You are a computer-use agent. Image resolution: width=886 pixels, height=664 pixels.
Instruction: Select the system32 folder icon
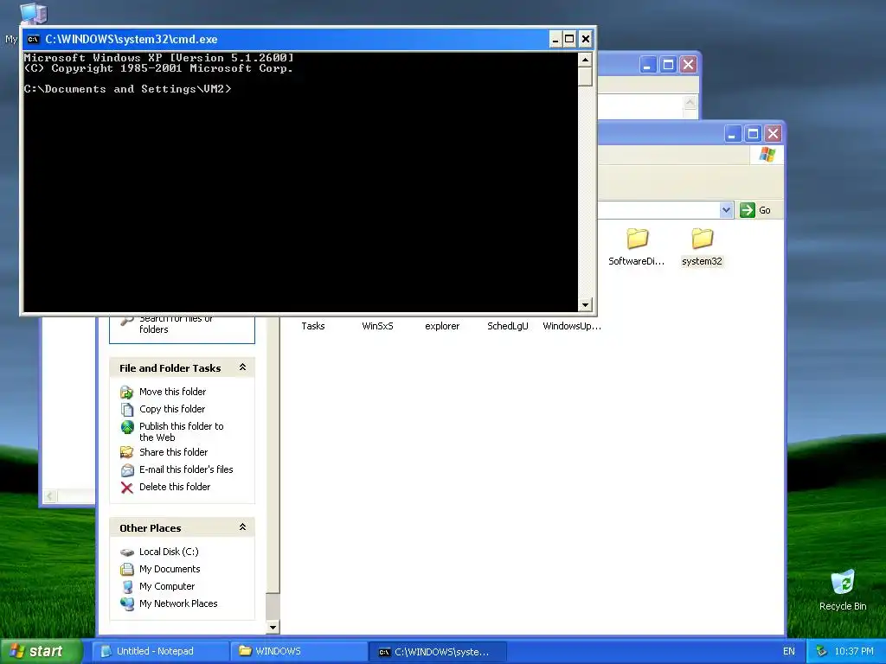pos(702,239)
